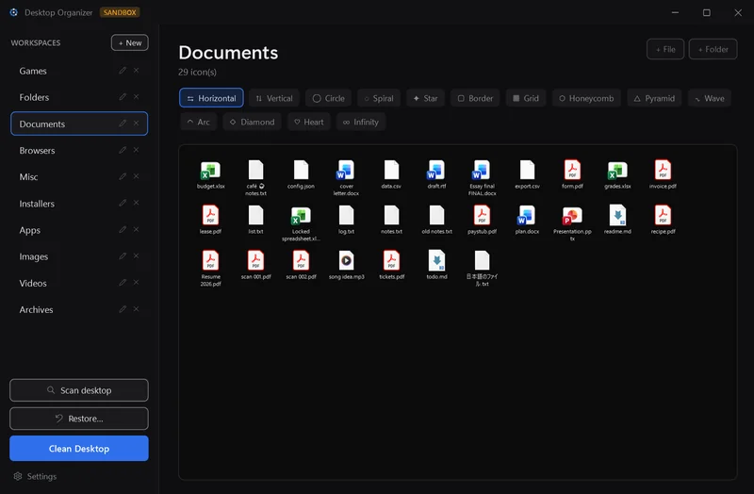The height and width of the screenshot is (494, 754).
Task: Click the pencil icon beside Archives
Action: pyautogui.click(x=123, y=309)
